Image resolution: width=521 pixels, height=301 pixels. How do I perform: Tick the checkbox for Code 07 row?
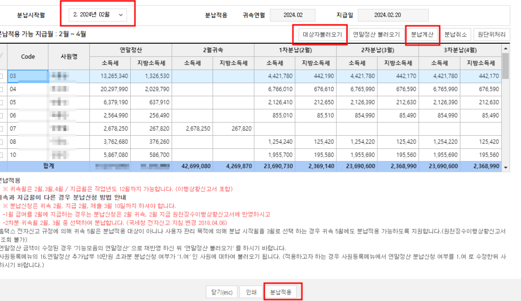(2, 129)
